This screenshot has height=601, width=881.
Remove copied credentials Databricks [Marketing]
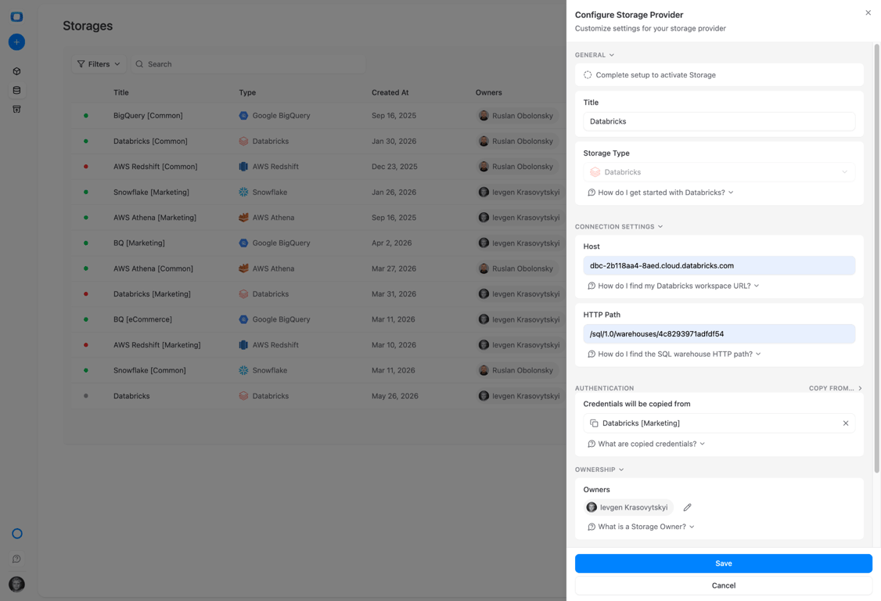click(x=846, y=423)
